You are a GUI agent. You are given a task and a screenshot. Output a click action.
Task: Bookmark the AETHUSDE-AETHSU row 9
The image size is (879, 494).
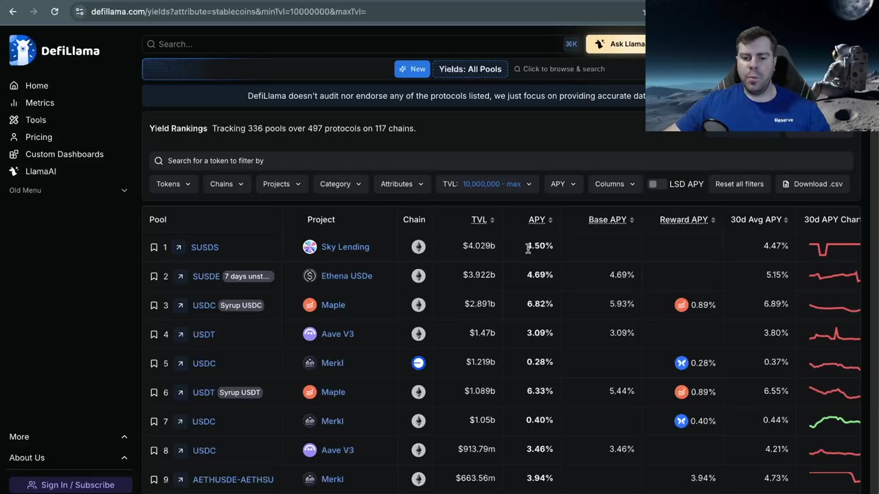[x=154, y=480]
